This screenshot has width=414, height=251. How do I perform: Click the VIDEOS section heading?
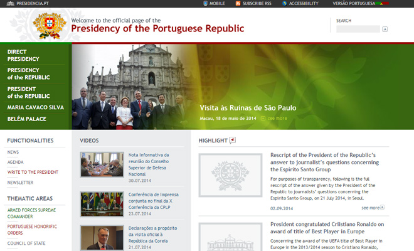(x=89, y=141)
